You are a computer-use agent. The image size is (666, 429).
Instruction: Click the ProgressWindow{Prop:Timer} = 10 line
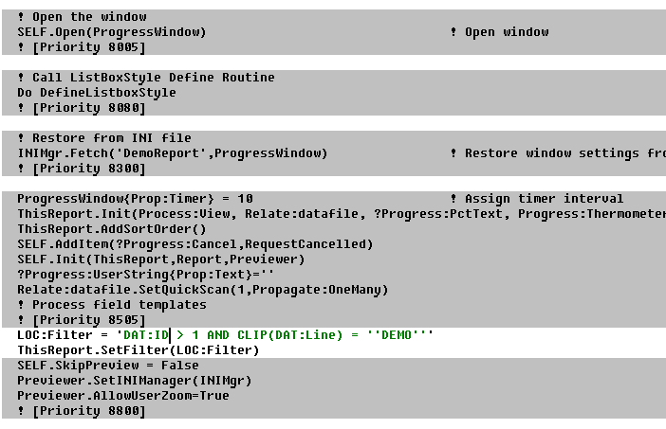(x=135, y=198)
